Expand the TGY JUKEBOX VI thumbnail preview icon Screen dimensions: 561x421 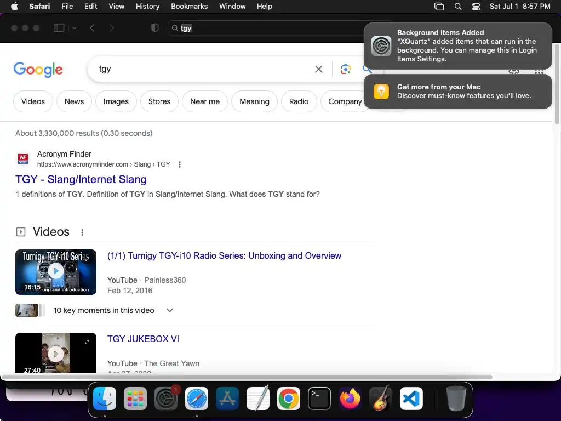[87, 342]
